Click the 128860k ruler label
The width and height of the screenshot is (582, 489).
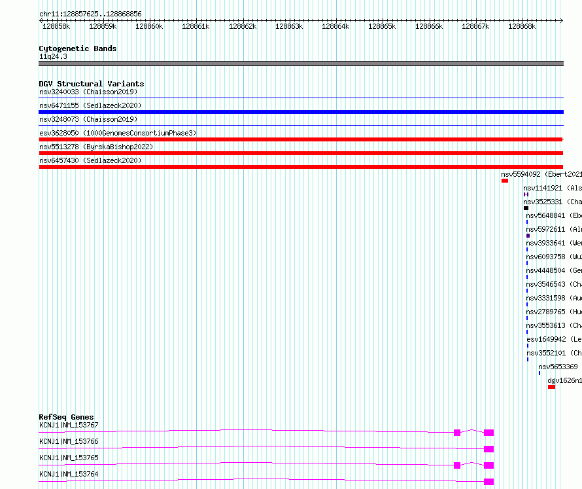click(x=149, y=26)
